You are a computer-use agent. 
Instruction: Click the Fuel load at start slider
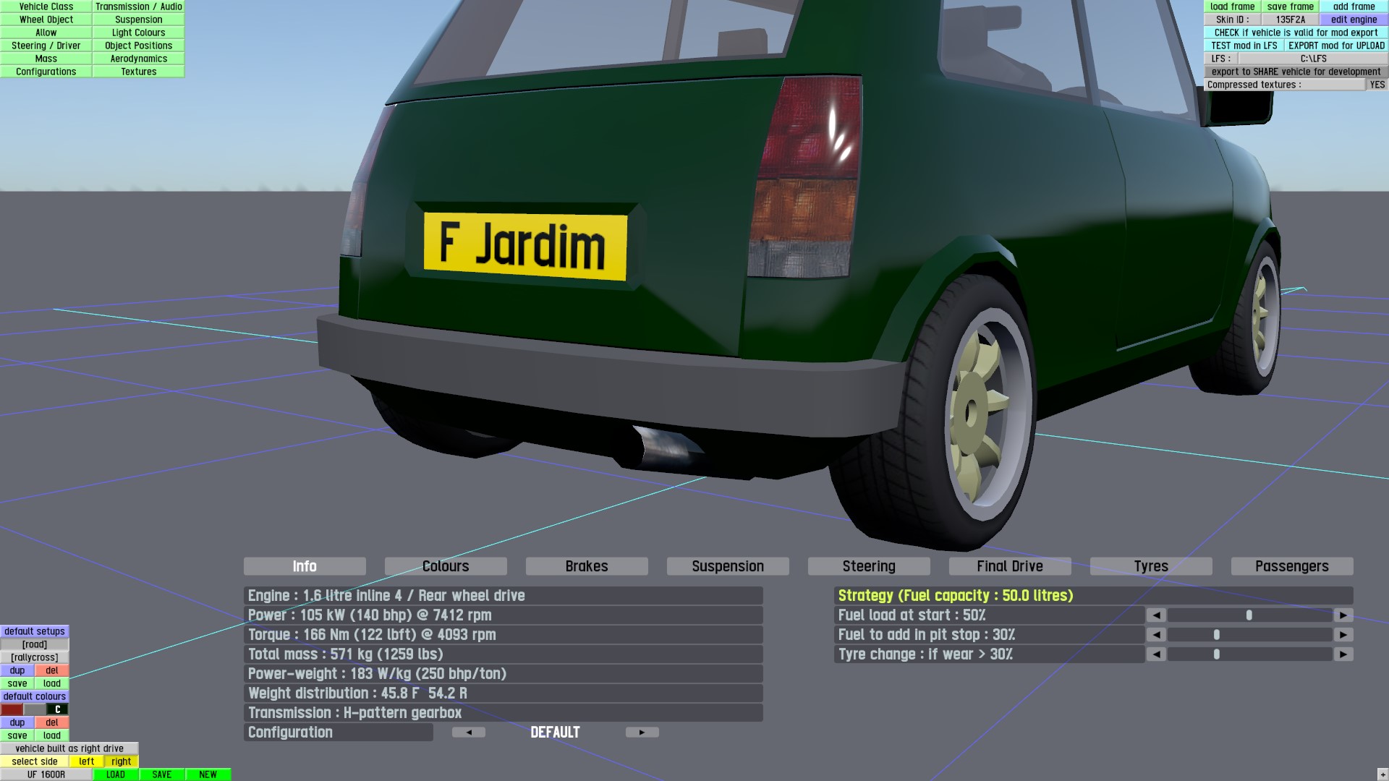point(1249,615)
